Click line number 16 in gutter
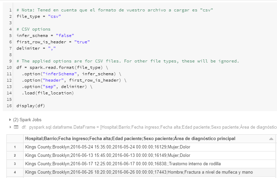The height and width of the screenshot is (178, 277). pyautogui.click(x=9, y=106)
